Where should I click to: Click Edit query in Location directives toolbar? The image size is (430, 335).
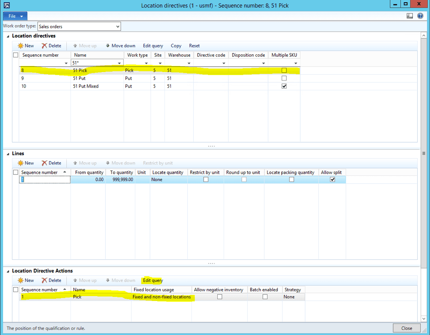coord(153,46)
